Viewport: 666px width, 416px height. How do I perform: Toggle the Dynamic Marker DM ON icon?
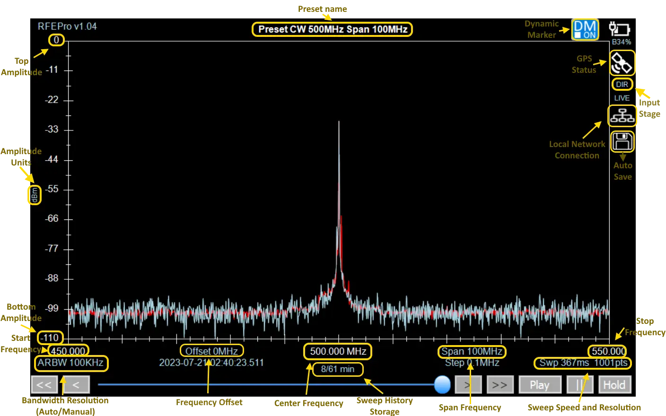pyautogui.click(x=585, y=29)
